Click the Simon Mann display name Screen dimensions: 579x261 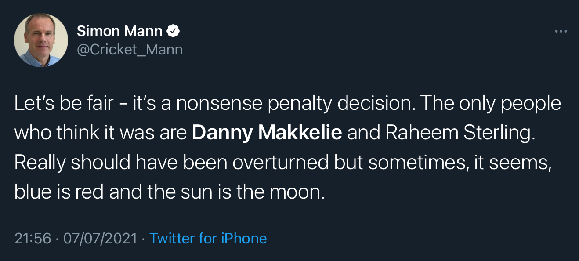pos(119,31)
